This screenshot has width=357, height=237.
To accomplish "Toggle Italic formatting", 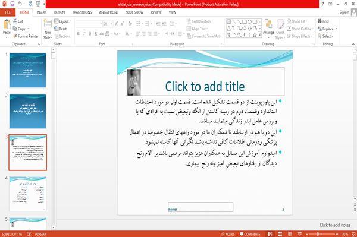I will (84, 34).
